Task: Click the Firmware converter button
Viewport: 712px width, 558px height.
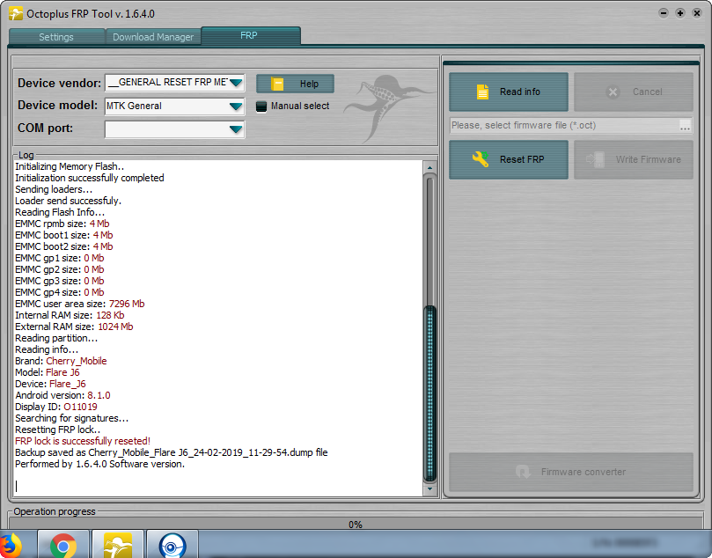Action: pyautogui.click(x=571, y=472)
